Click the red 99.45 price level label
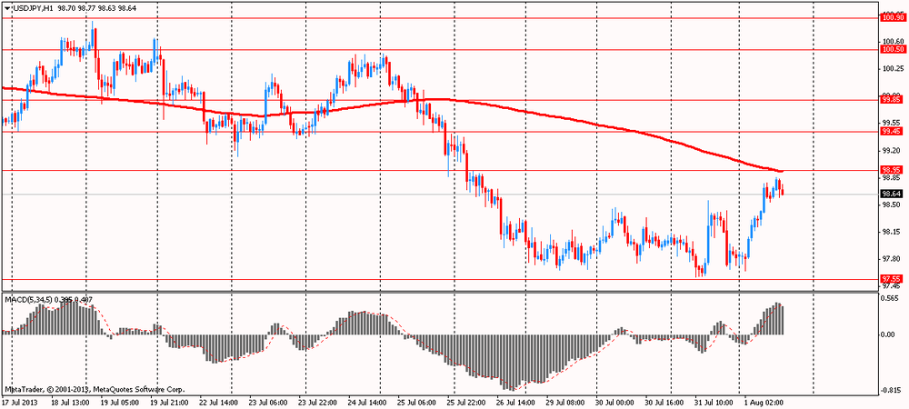The width and height of the screenshot is (909, 409). (x=890, y=132)
